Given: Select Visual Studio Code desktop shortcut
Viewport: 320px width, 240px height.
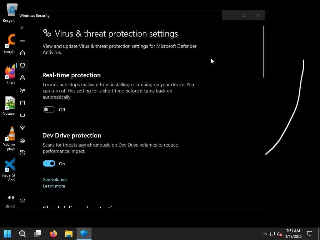Looking at the screenshot, I should pos(8,170).
